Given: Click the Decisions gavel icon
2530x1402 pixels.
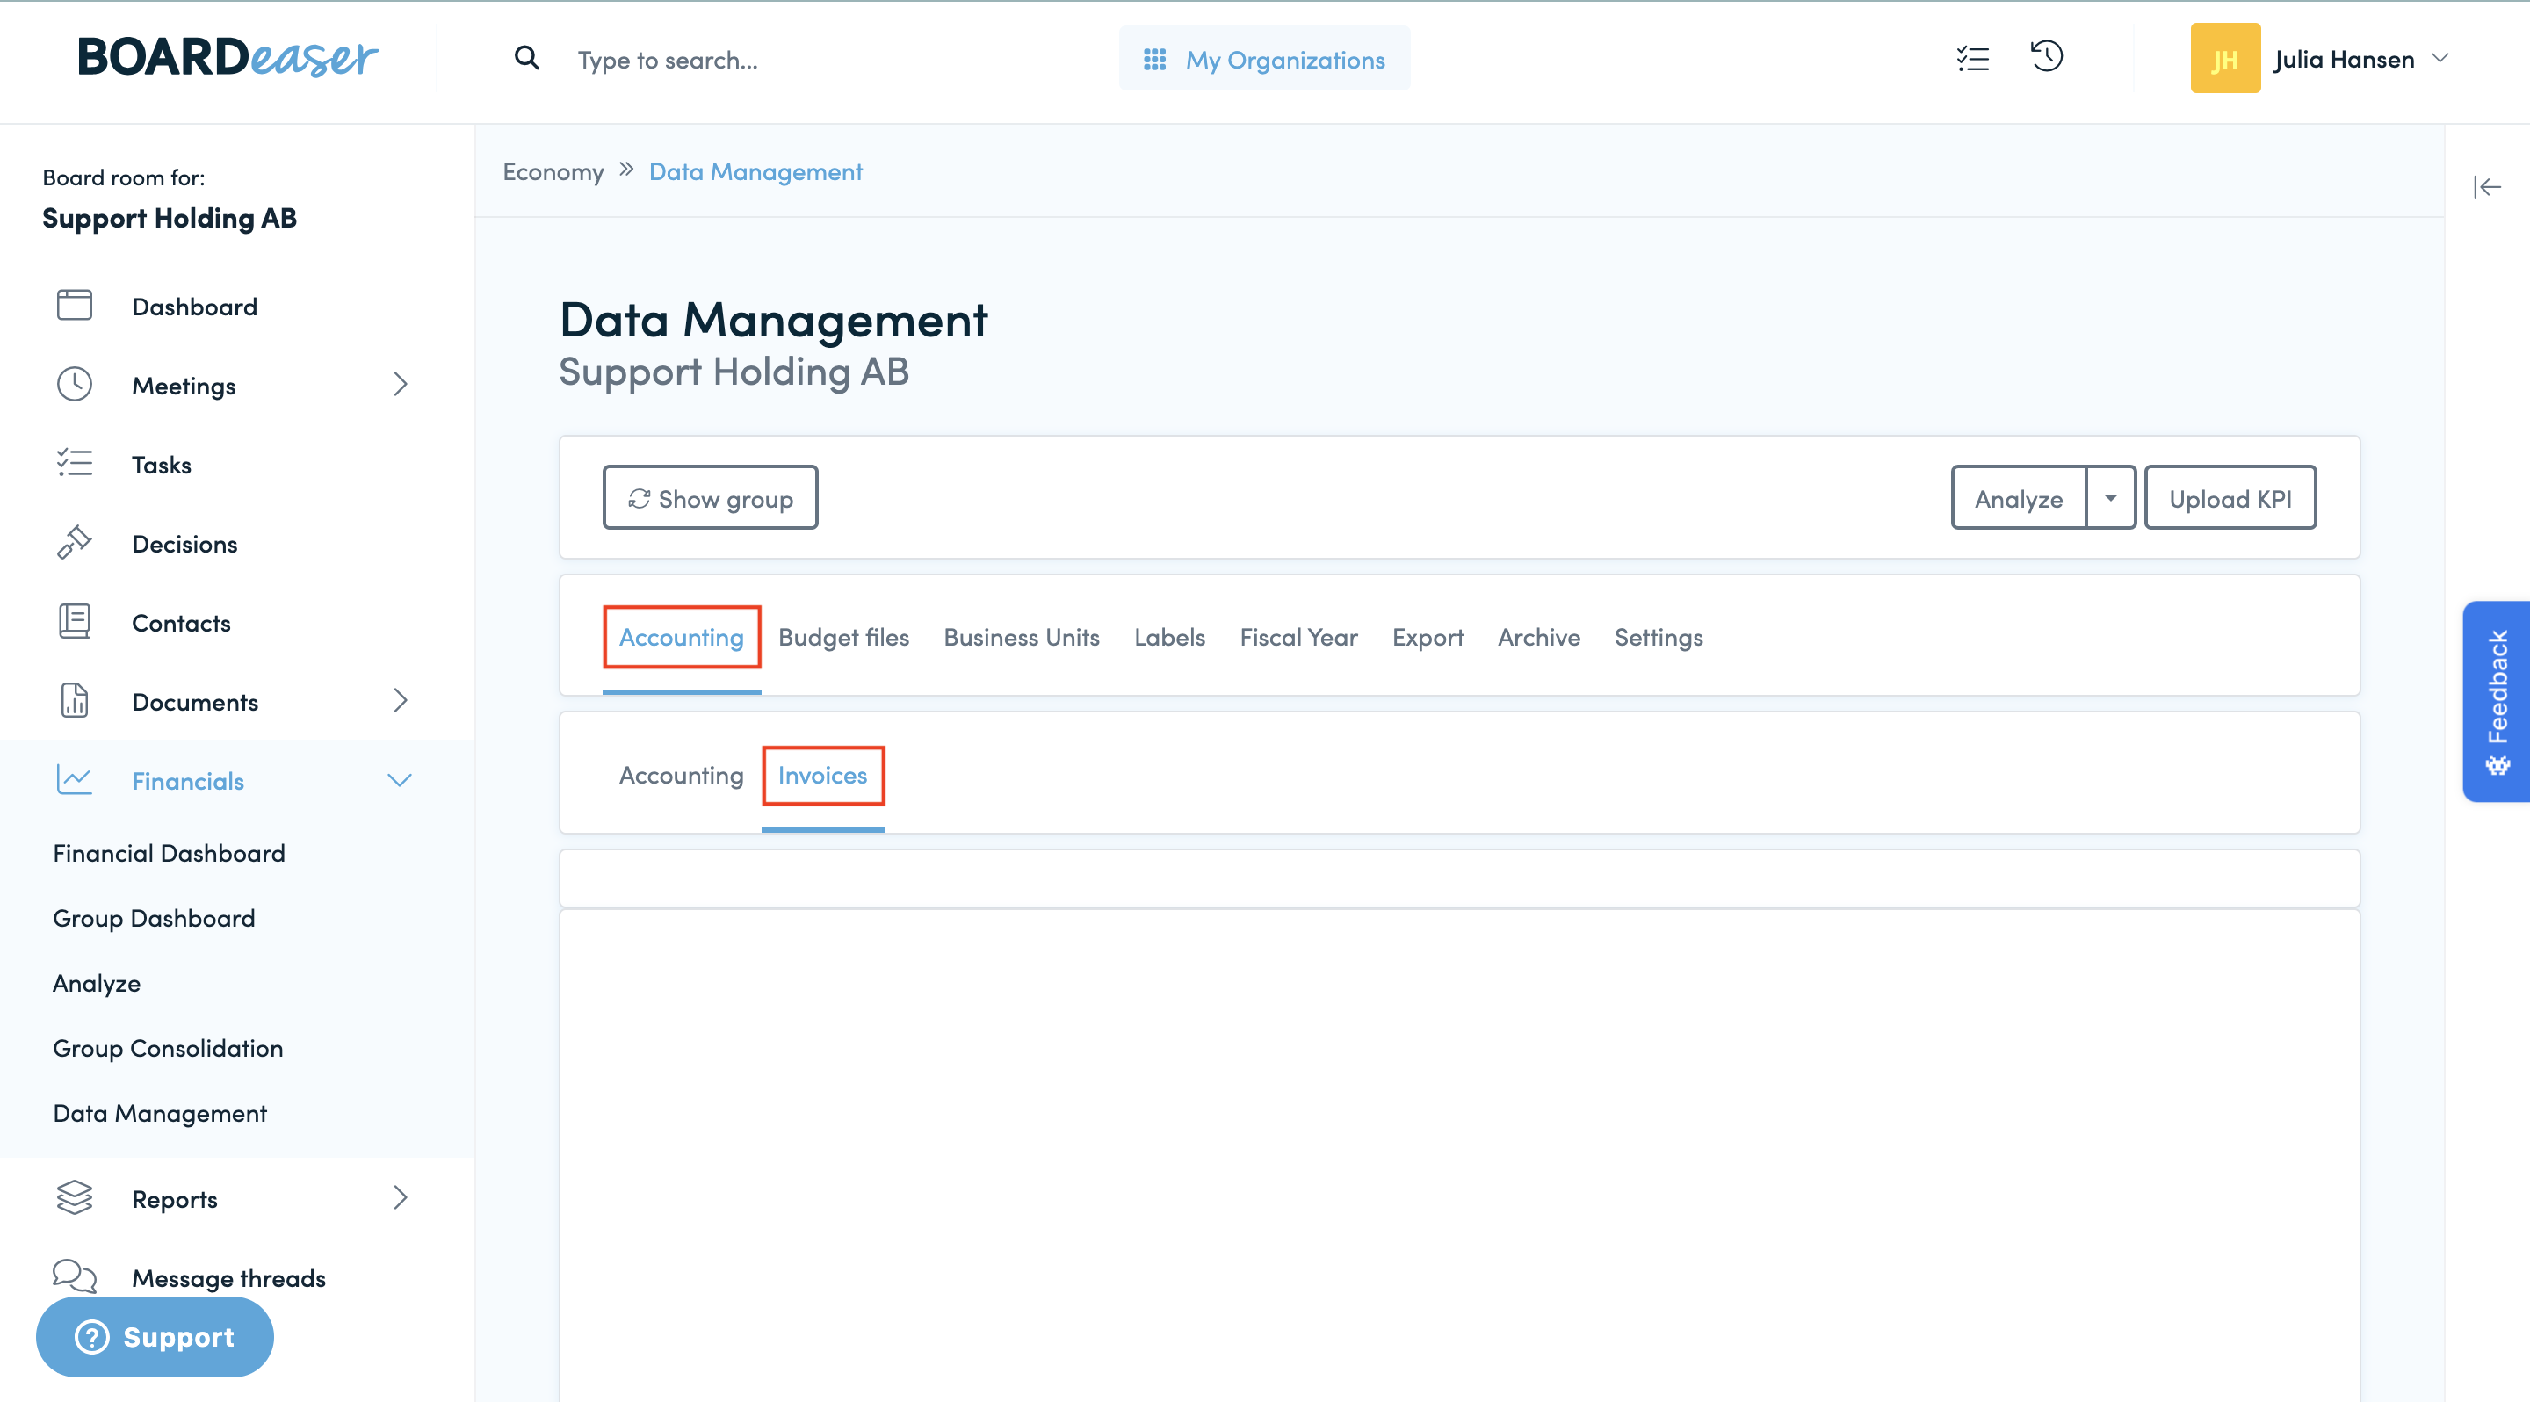Looking at the screenshot, I should 74,542.
